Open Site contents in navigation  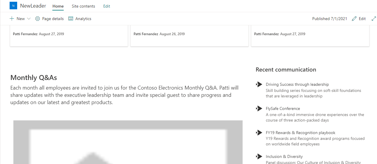(x=83, y=6)
